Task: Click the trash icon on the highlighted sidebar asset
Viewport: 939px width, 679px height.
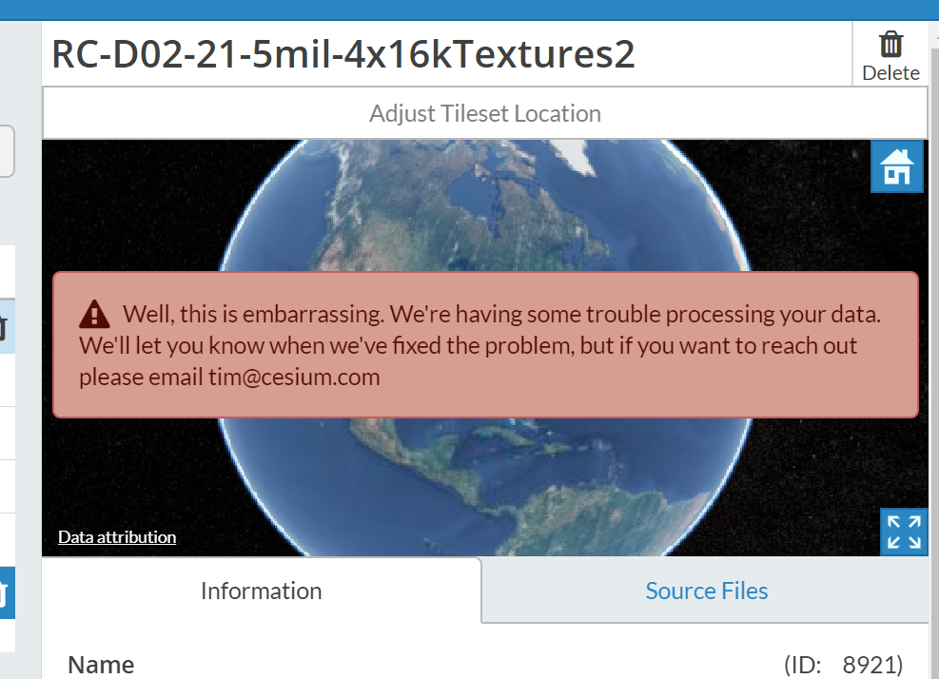Action: coord(5,593)
